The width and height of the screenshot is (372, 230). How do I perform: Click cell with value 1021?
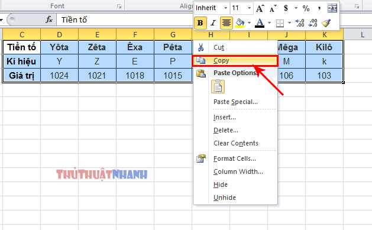pos(97,76)
